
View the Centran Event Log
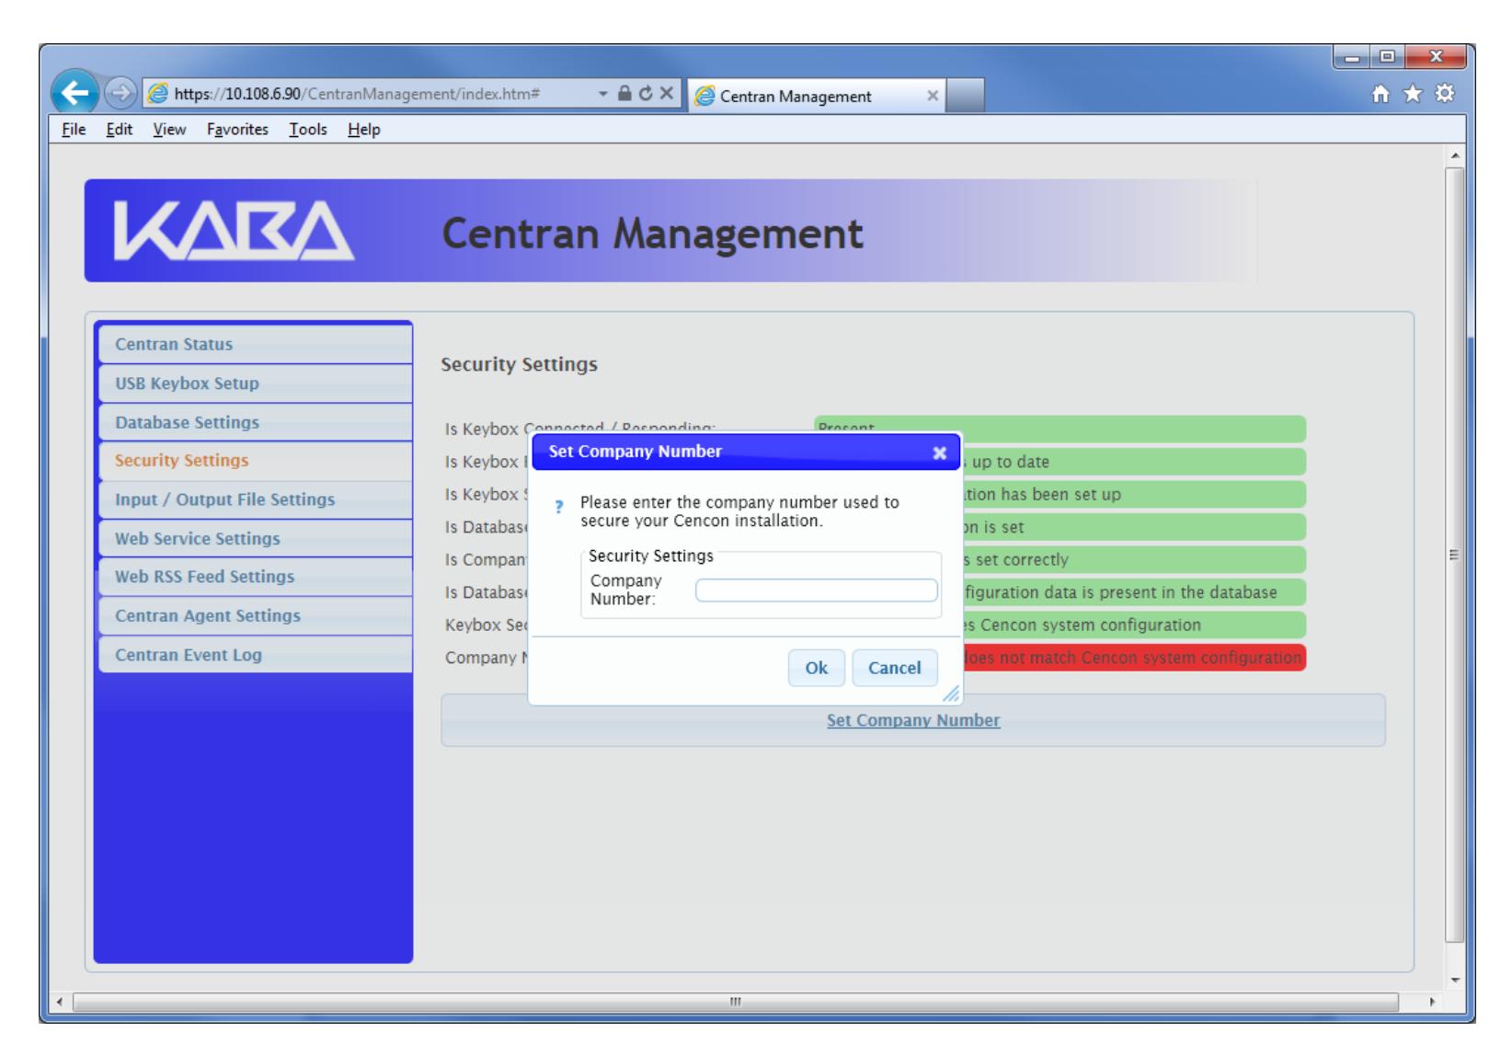[x=255, y=655]
